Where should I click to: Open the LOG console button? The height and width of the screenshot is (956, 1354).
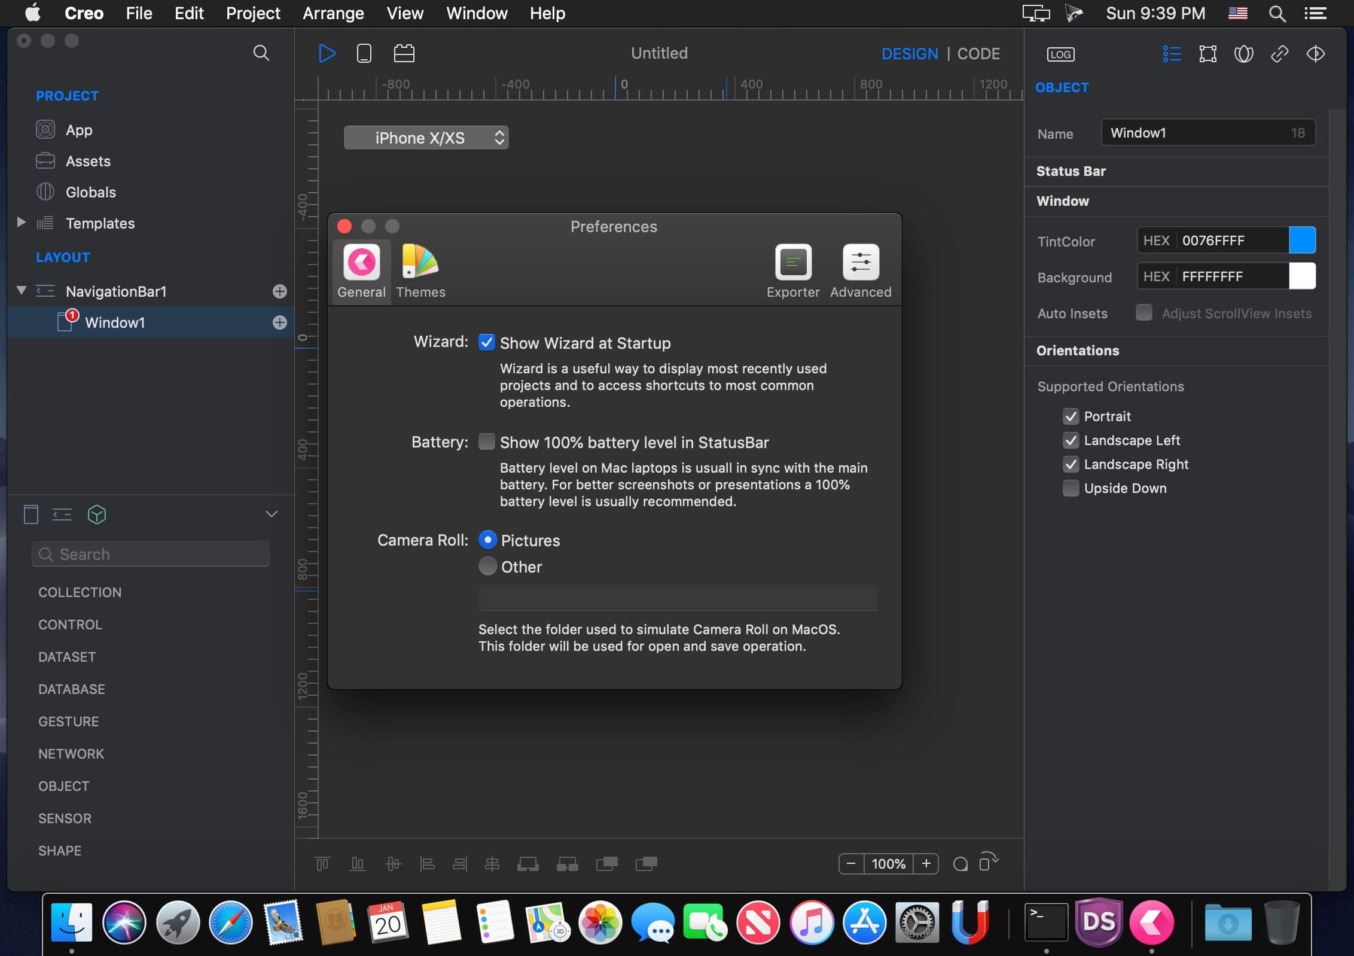click(1060, 54)
